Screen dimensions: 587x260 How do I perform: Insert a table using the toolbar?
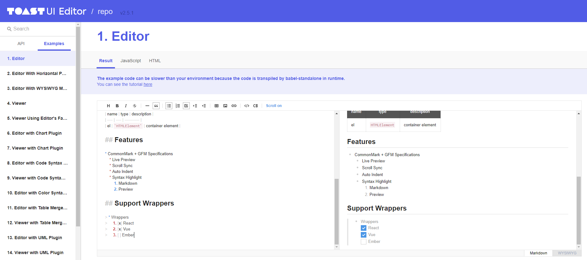point(217,106)
